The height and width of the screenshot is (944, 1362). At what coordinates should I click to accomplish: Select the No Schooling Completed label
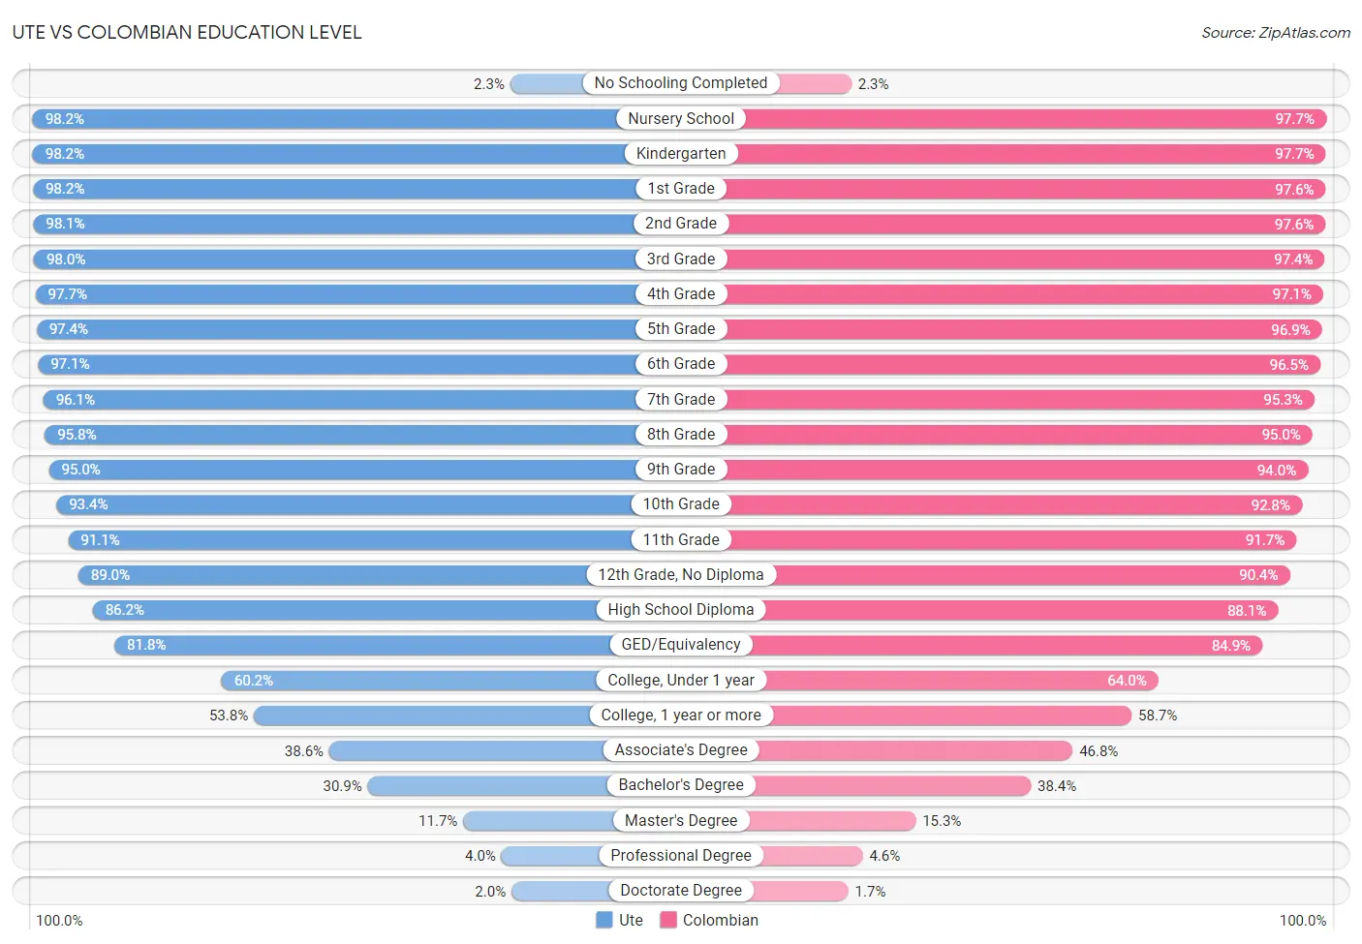tap(680, 83)
